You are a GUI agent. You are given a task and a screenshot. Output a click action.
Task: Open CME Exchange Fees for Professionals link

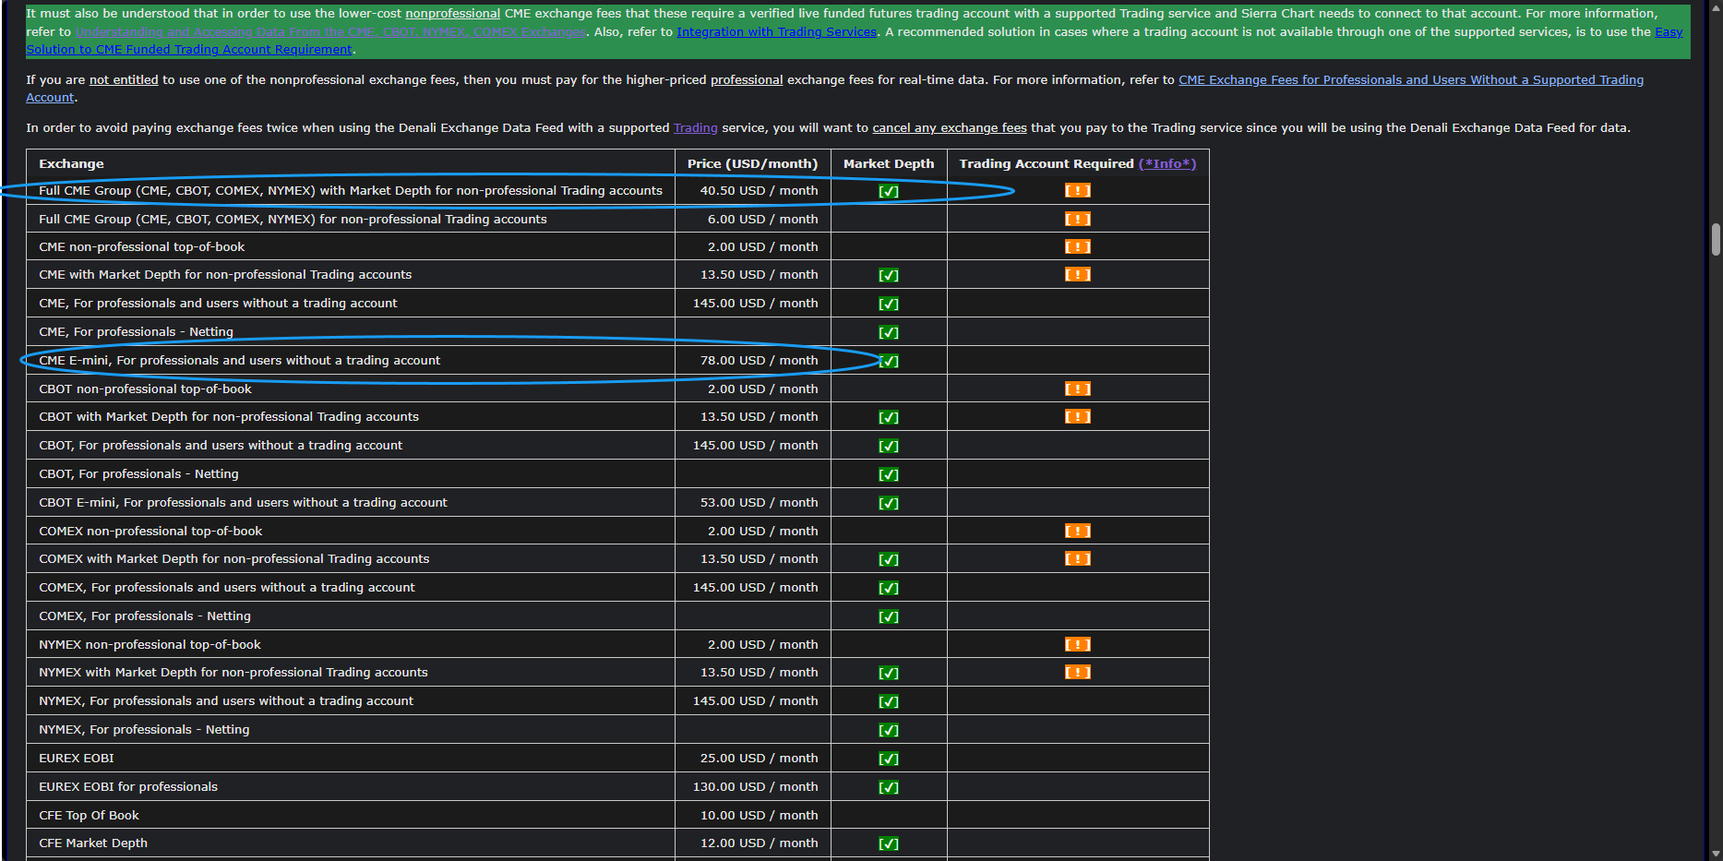[x=1410, y=80]
